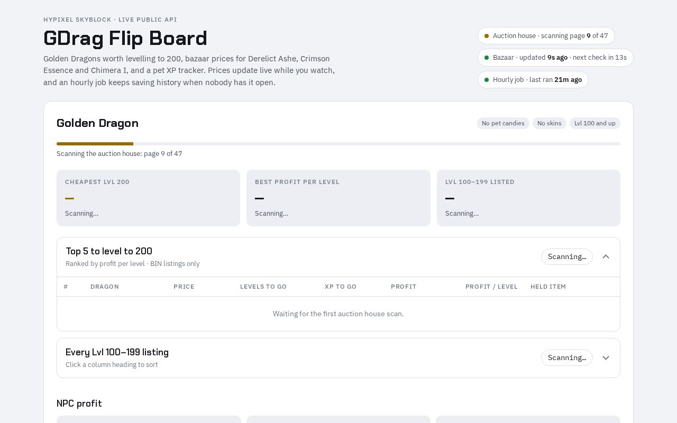Click the Lvl 100–199 Listed stat card
Image resolution: width=677 pixels, height=423 pixels.
click(528, 198)
